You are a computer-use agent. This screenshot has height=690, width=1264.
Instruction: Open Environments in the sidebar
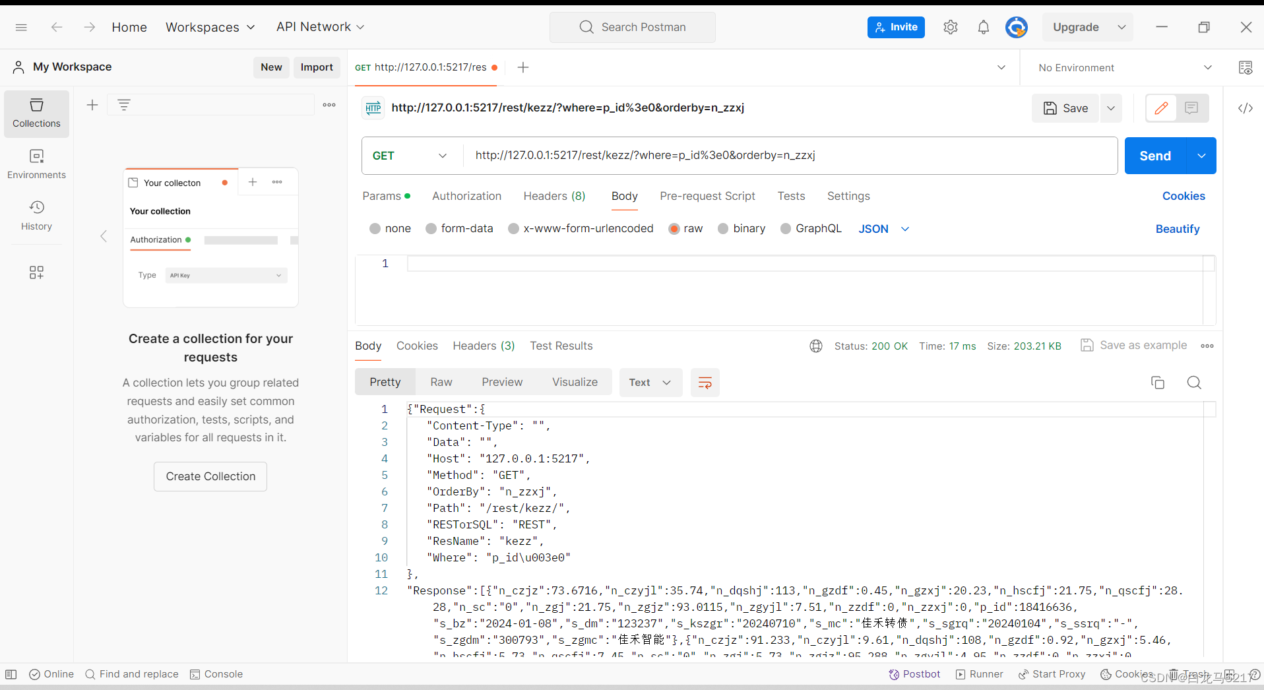coord(36,165)
